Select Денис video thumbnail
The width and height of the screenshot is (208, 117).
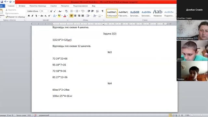[x=192, y=51]
